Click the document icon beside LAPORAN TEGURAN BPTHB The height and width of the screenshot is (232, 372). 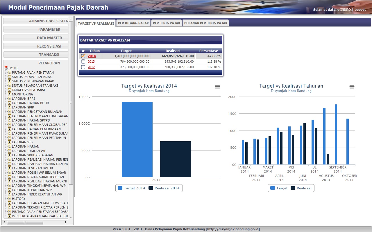pyautogui.click(x=10, y=168)
